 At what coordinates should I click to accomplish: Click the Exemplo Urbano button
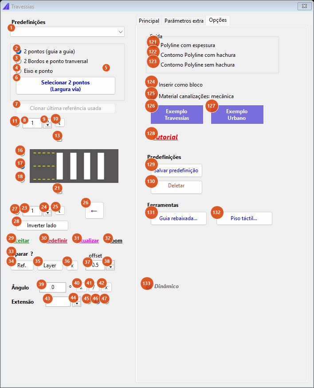tap(237, 115)
